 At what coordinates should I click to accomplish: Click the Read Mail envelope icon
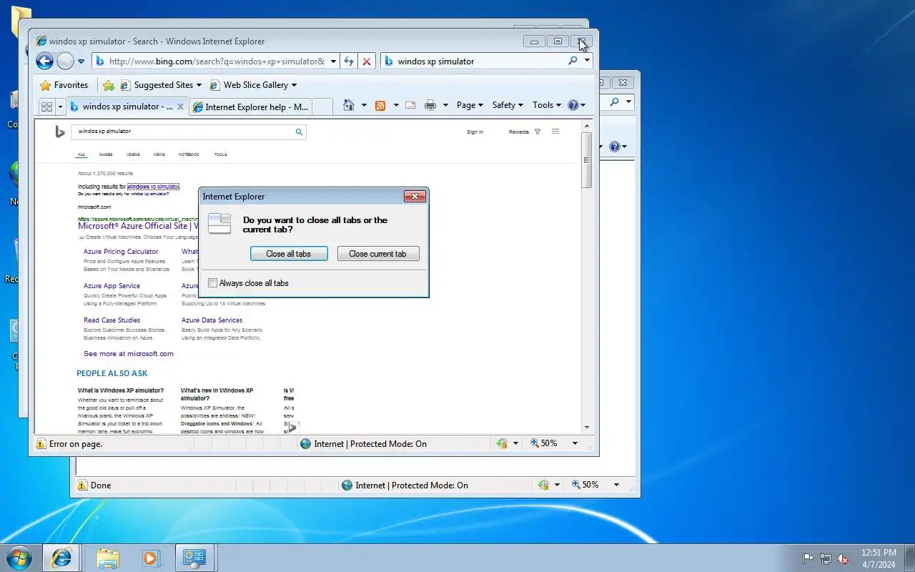pos(410,105)
